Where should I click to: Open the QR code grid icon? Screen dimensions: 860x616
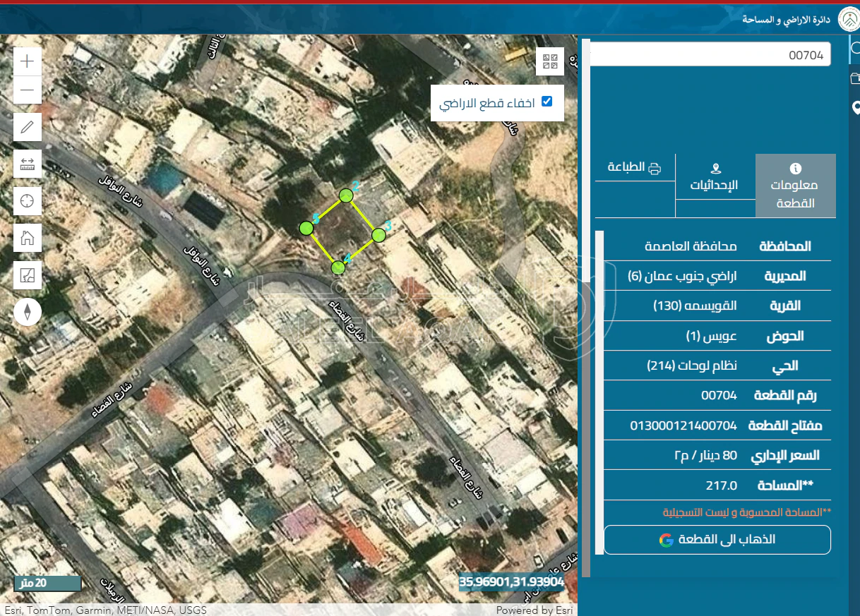point(550,61)
